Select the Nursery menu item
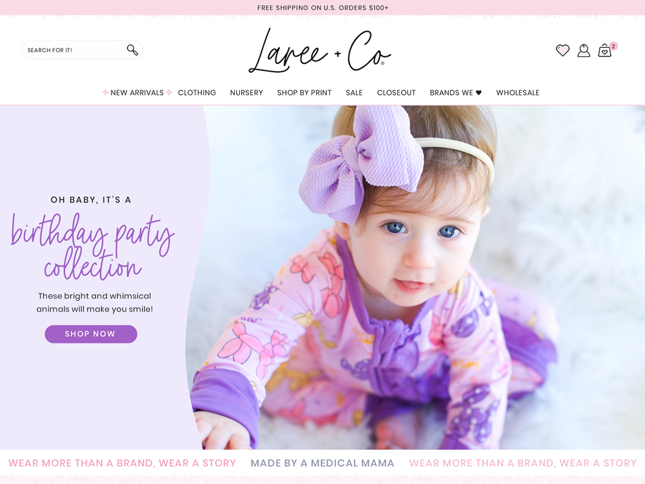 click(x=246, y=92)
